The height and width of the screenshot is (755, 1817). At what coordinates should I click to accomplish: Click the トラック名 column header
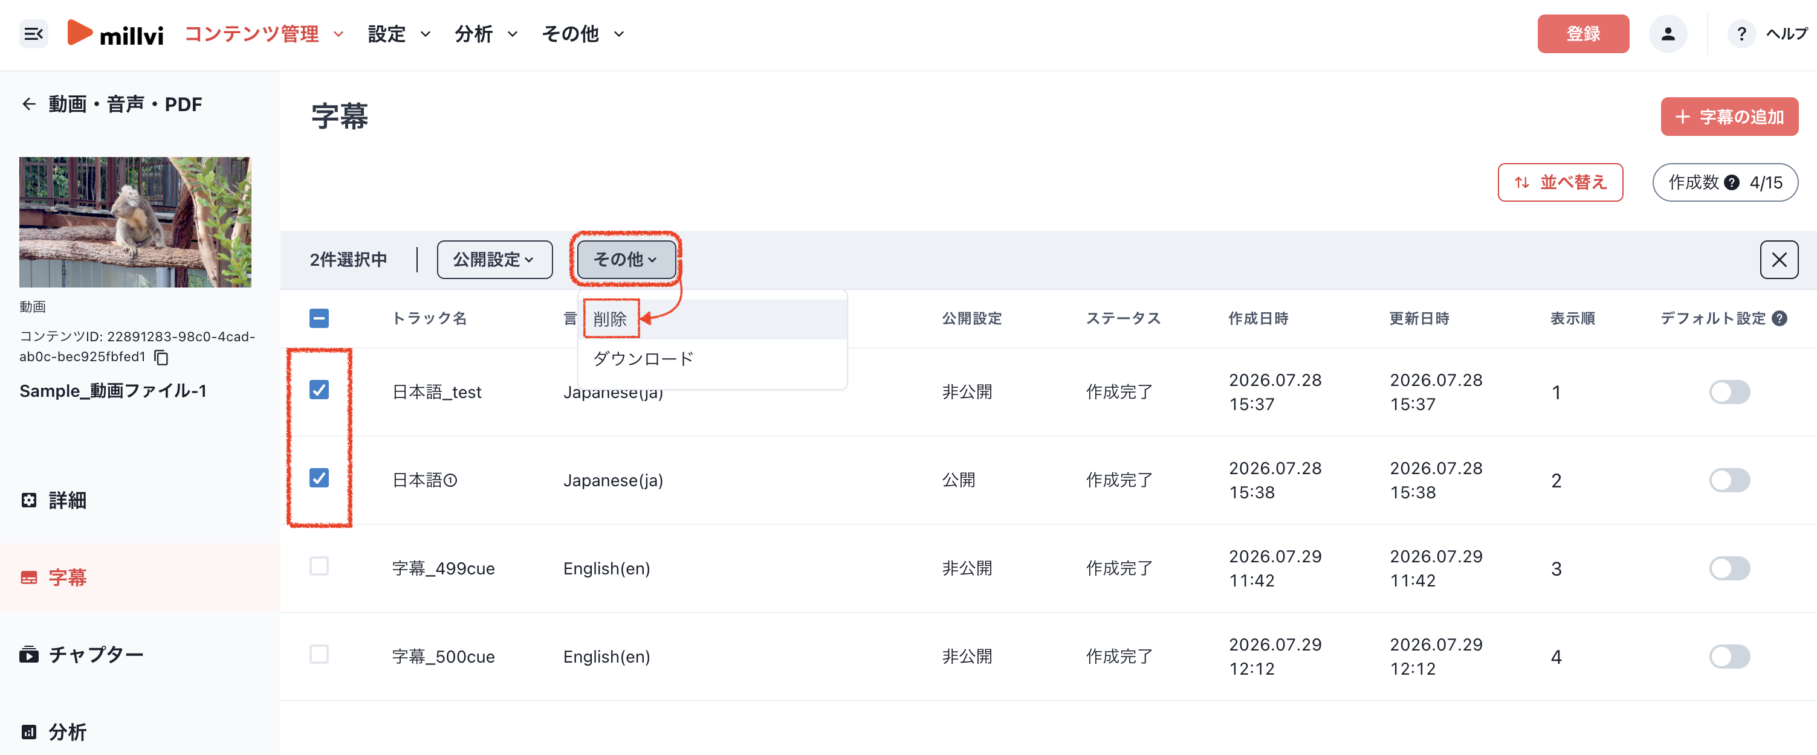[429, 319]
